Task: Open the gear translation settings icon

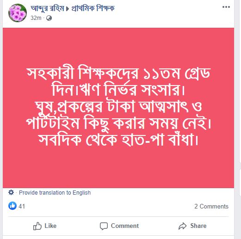Action: 11,192
